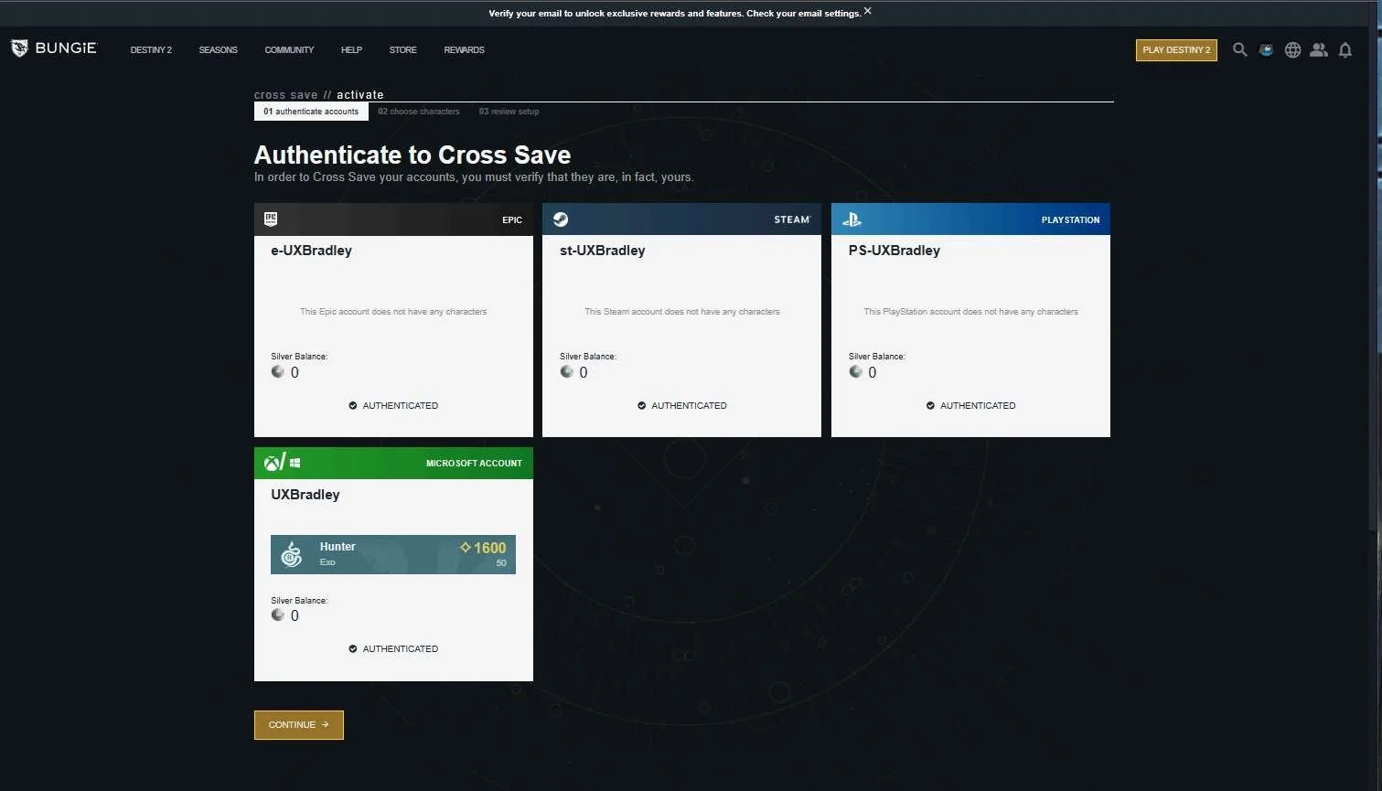Open the language globe icon
The height and width of the screenshot is (791, 1382).
1292,50
